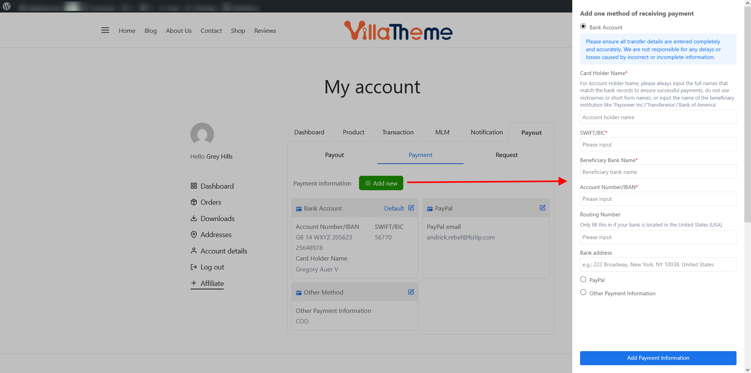Click Log out in sidebar
The width and height of the screenshot is (751, 373).
coord(212,267)
